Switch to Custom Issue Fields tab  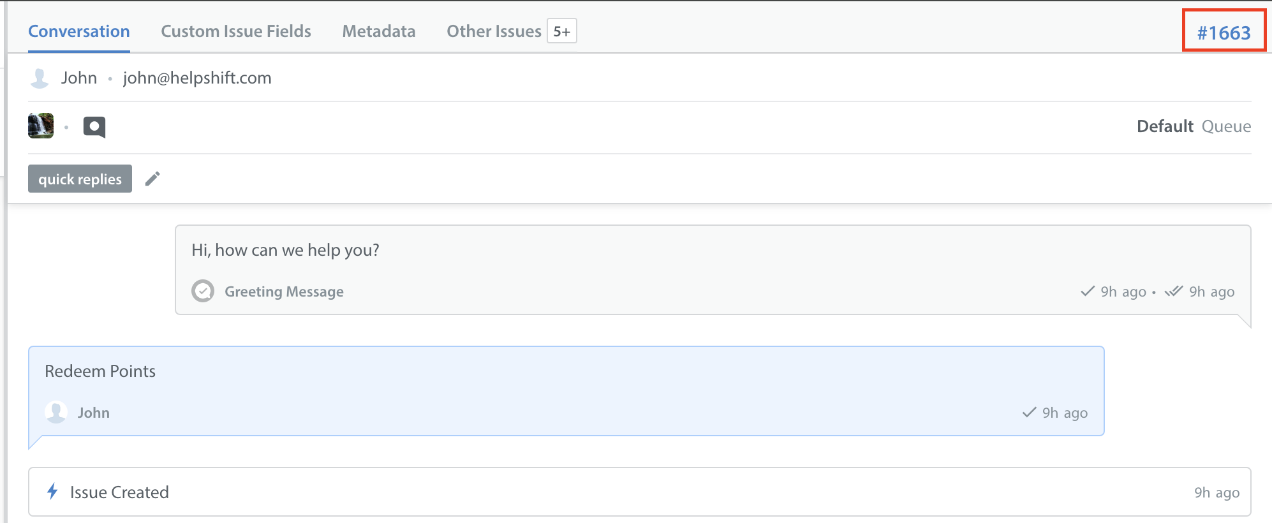point(236,31)
